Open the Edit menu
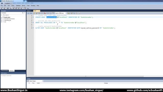The image size is (163, 92). click(5, 6)
